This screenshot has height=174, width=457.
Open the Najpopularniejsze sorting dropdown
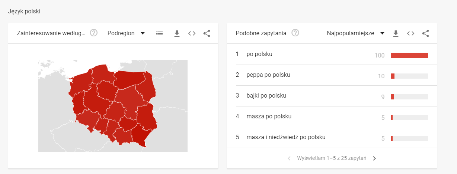click(355, 33)
